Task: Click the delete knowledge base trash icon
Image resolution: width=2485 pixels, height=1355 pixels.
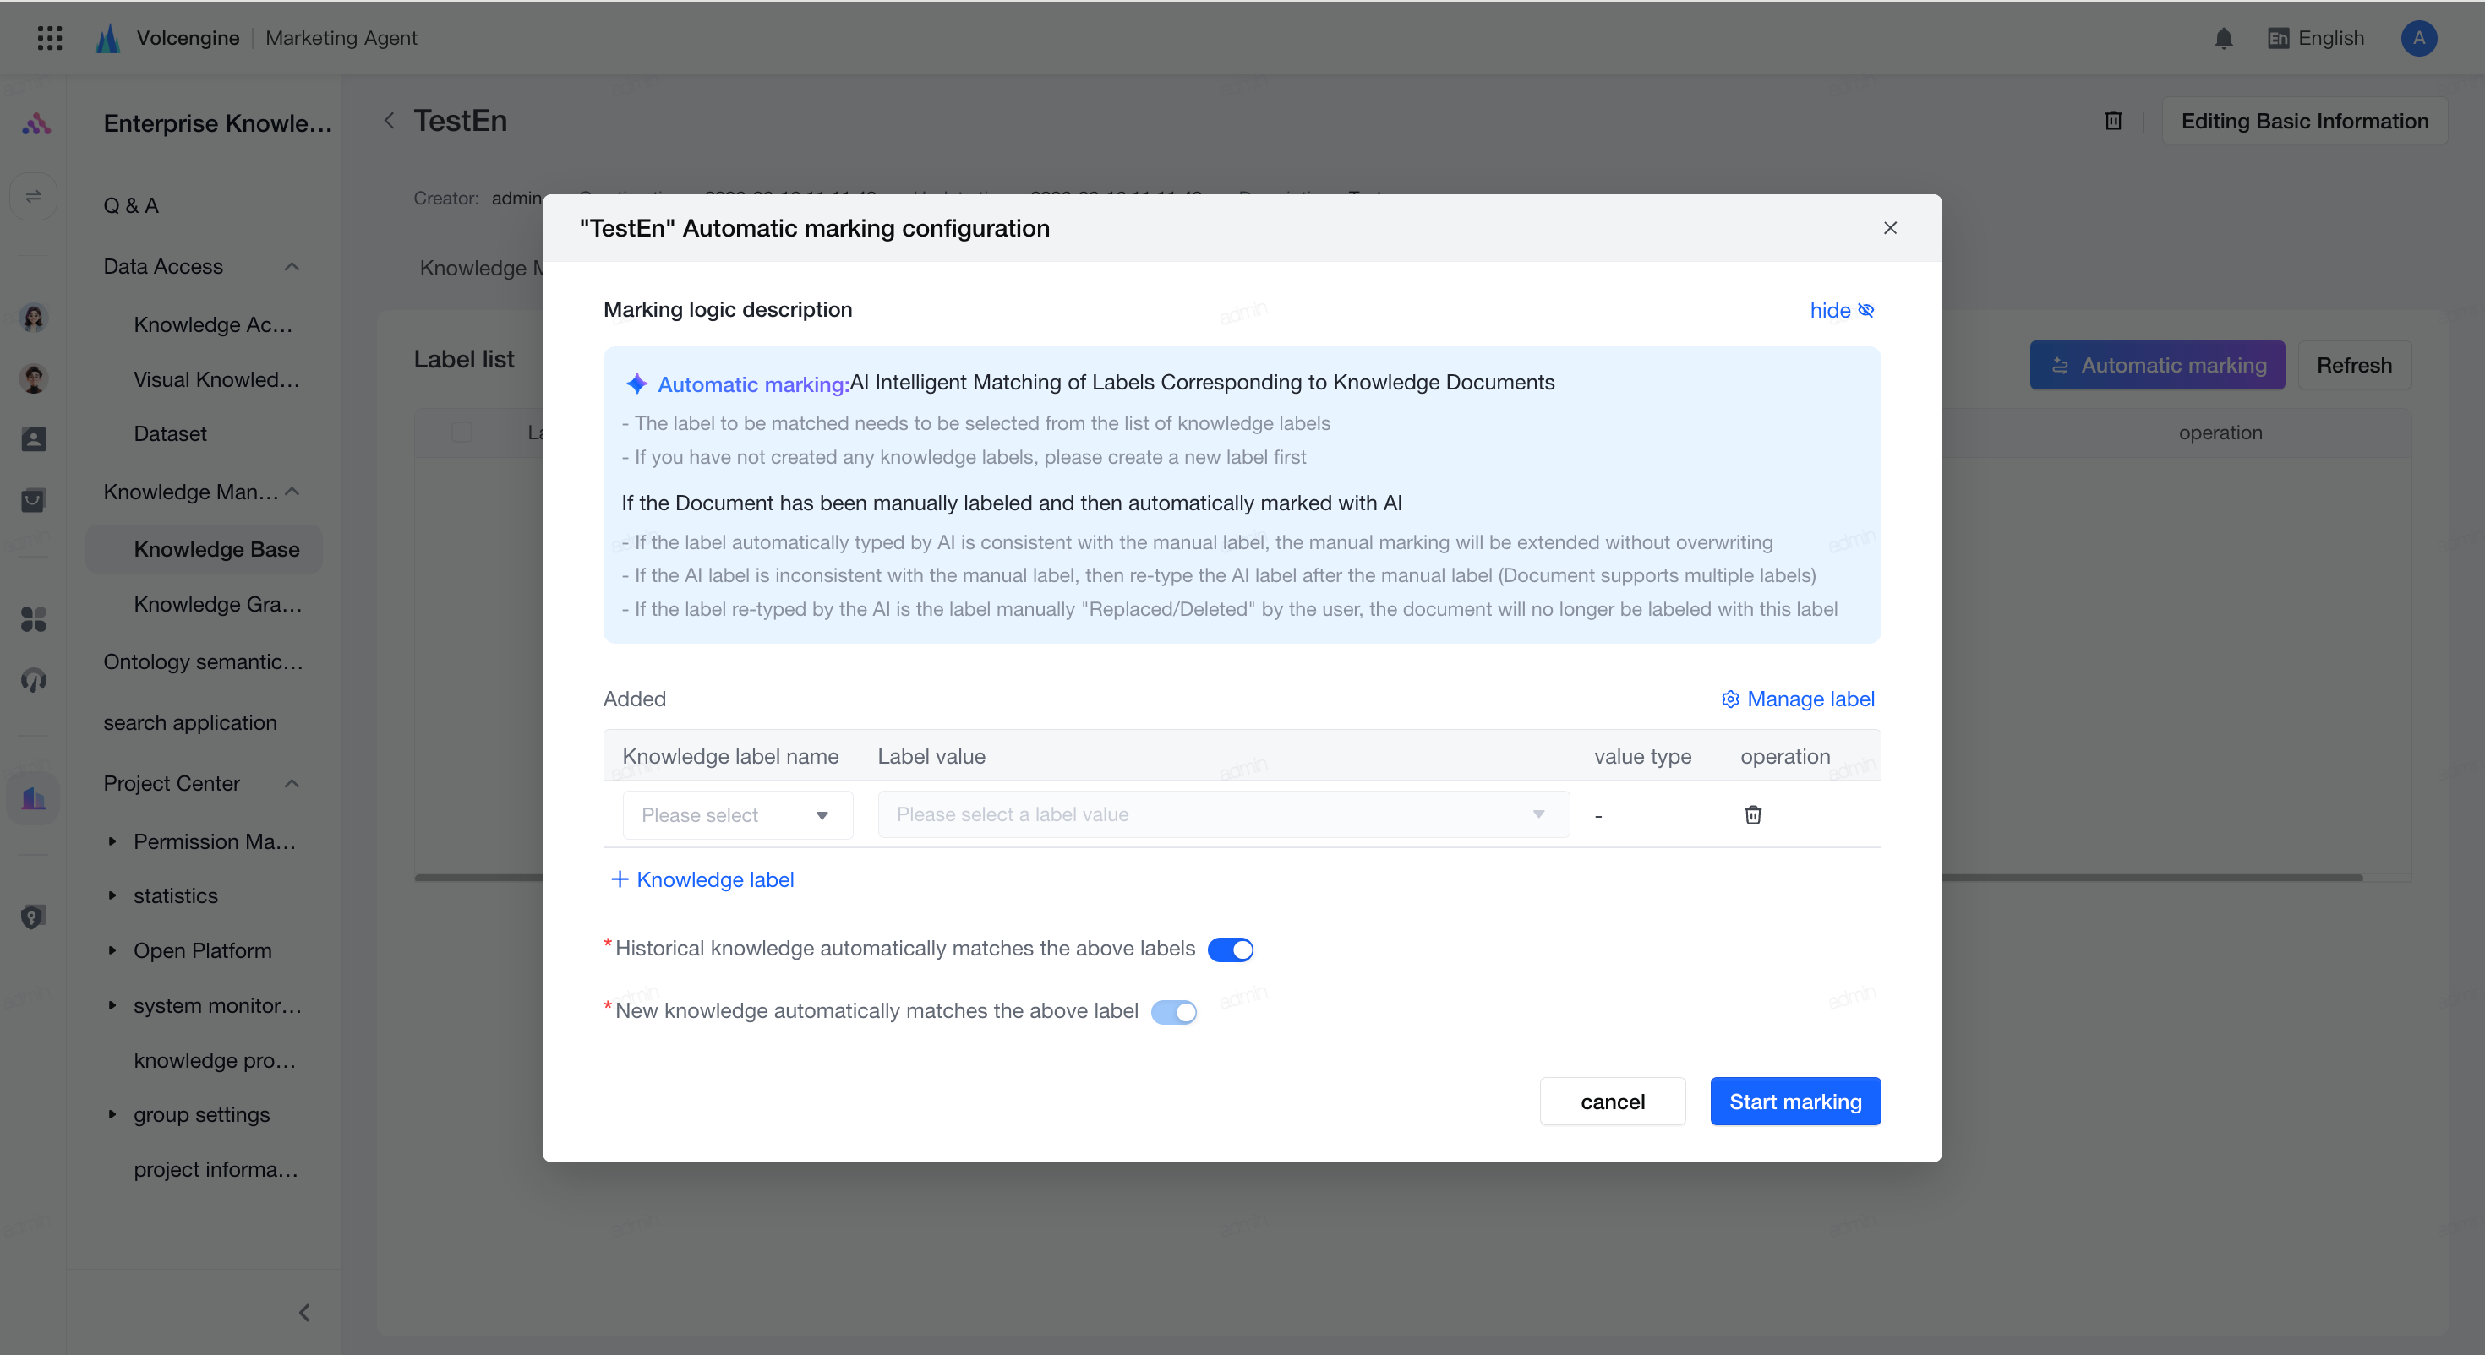Action: [x=2112, y=121]
